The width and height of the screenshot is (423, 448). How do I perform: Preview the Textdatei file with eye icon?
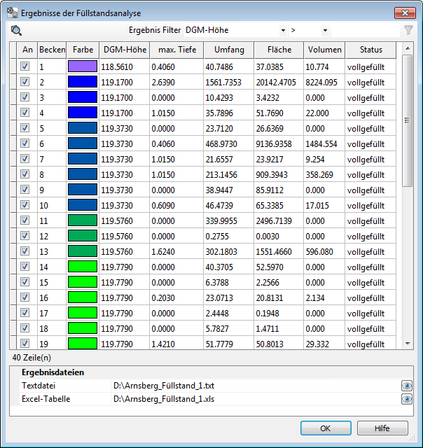click(406, 386)
